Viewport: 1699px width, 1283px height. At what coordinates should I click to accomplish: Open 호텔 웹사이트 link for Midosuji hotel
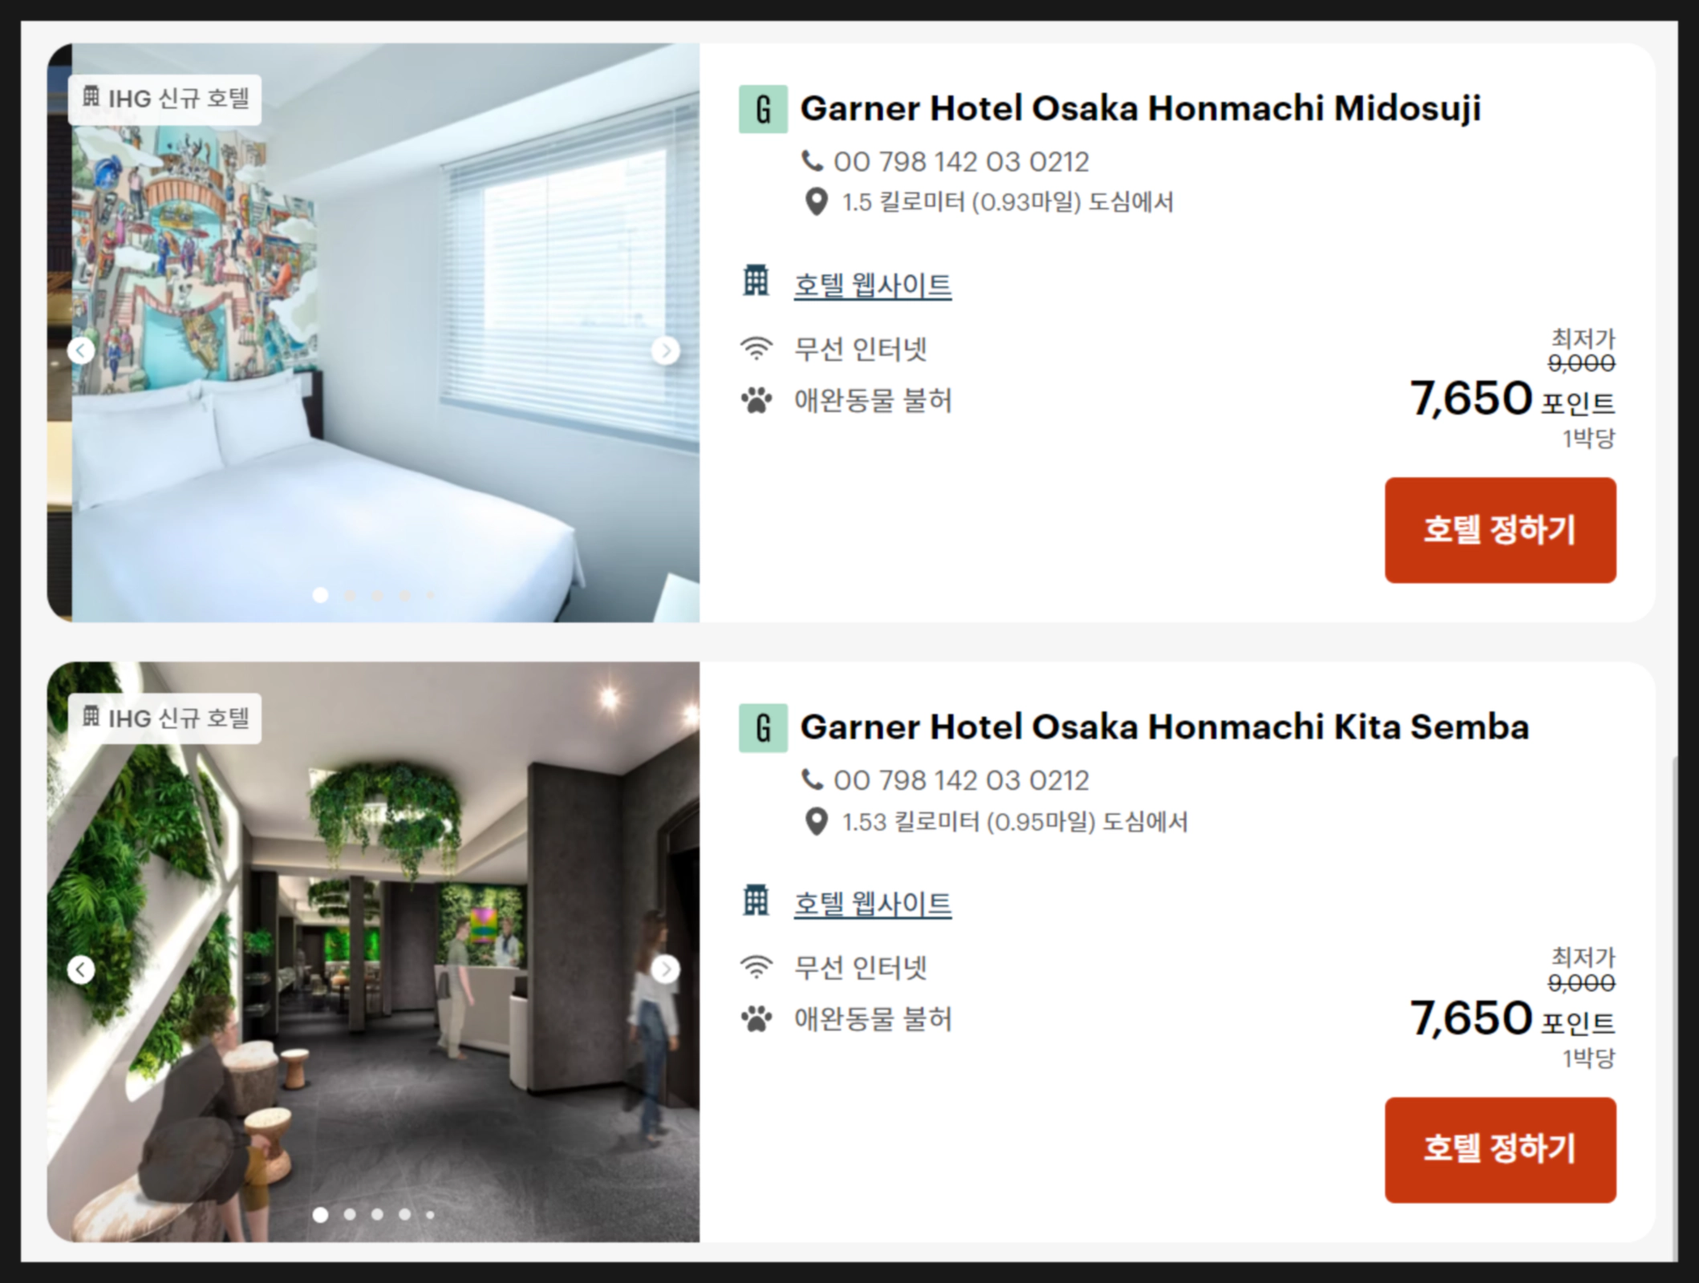(x=873, y=285)
